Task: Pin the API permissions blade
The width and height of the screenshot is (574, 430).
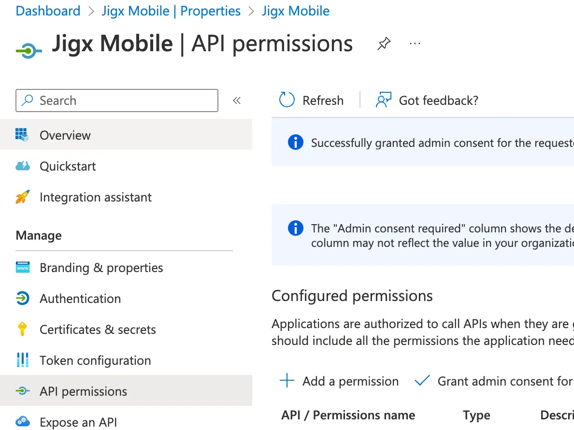Action: 384,43
